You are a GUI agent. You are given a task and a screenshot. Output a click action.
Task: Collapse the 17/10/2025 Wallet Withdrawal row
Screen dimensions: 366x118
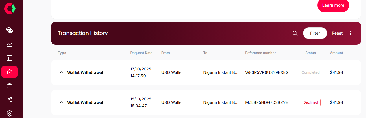tap(61, 72)
